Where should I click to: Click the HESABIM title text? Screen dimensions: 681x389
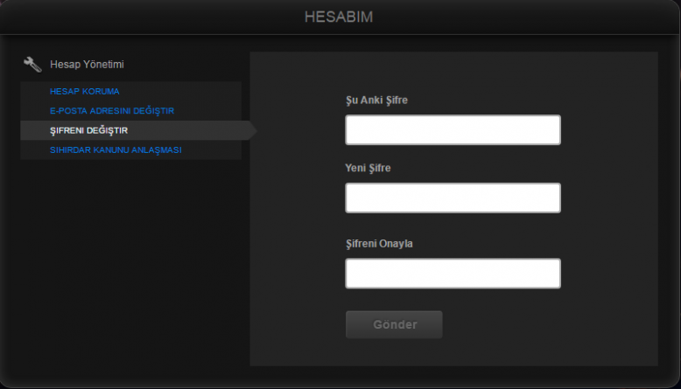tap(339, 17)
